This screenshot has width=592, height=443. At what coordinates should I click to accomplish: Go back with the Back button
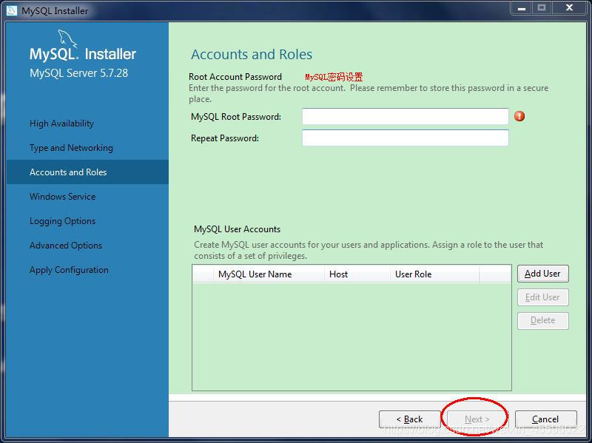(x=410, y=419)
